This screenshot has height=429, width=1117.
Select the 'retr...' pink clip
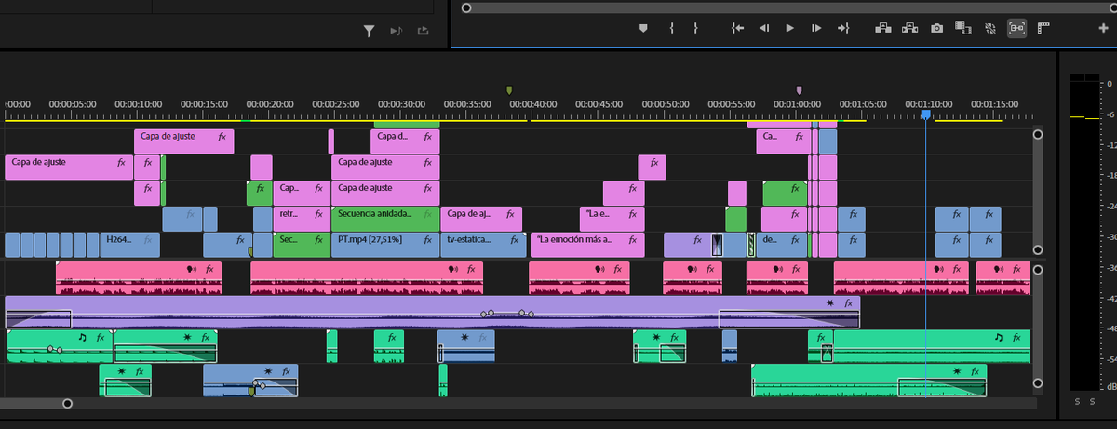click(303, 219)
